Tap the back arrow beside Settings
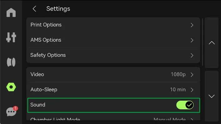The height and width of the screenshot is (124, 221). click(34, 9)
